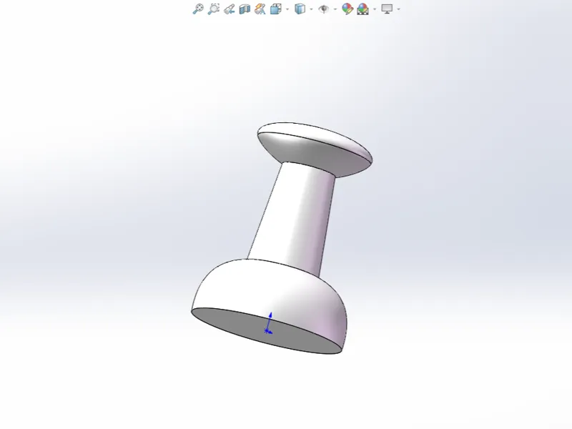Screen dimensions: 572x429
Task: Open the View Settings dropdown arrow
Action: 398,9
